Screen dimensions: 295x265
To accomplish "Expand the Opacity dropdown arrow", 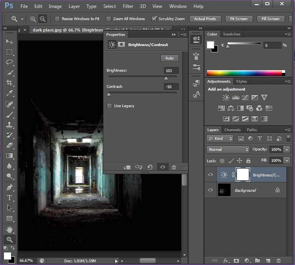I will (287, 150).
